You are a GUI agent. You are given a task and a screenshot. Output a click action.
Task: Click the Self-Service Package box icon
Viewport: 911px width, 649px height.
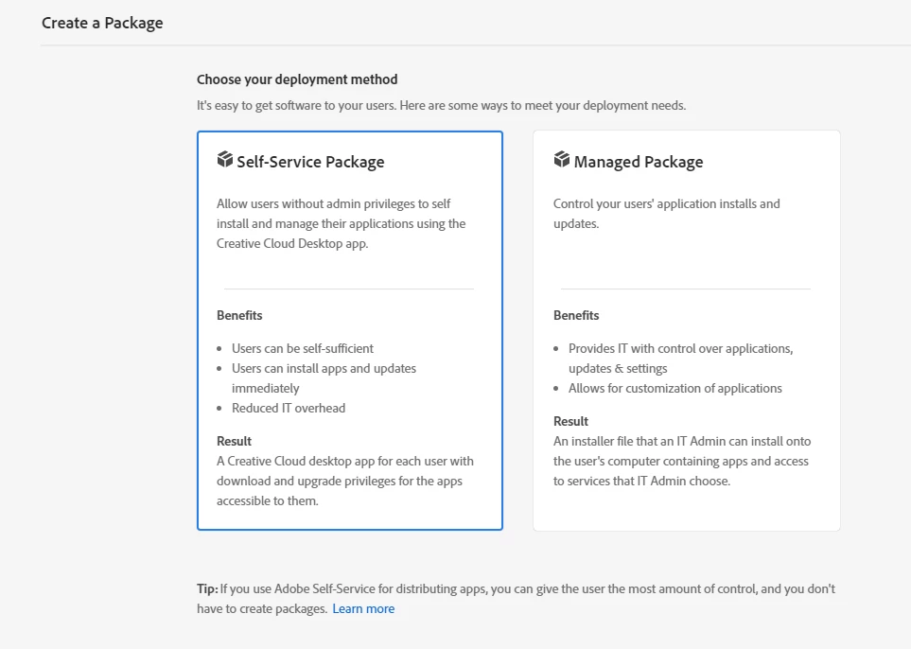[x=224, y=160]
